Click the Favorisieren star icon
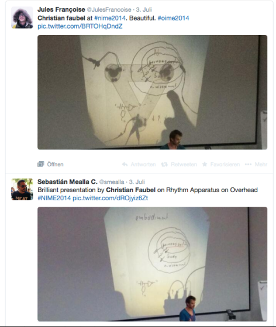 205,164
